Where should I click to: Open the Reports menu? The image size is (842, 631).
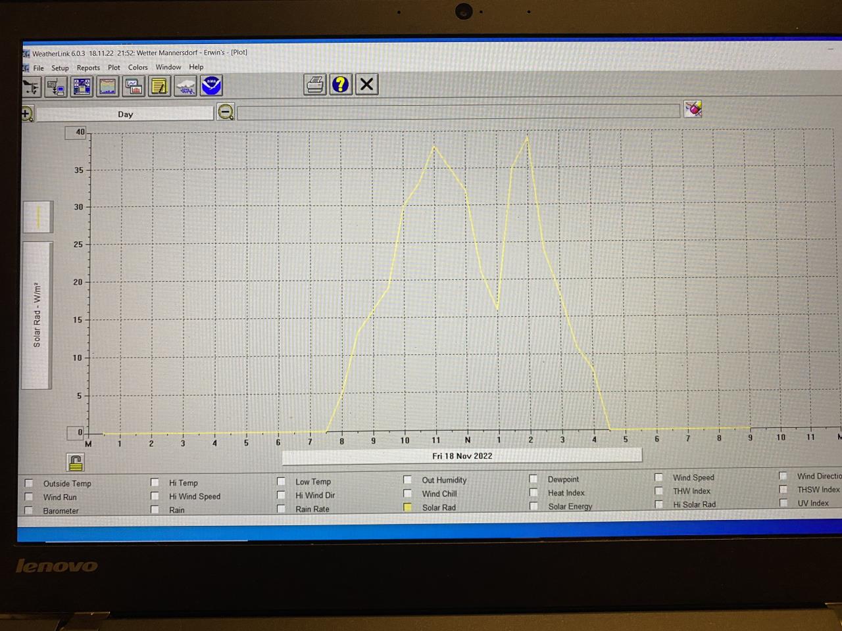click(88, 68)
